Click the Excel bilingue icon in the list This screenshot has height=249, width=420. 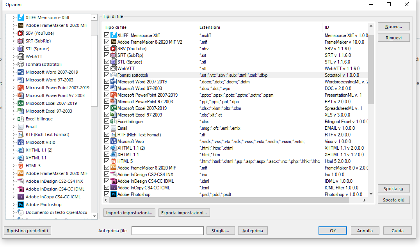114,122
